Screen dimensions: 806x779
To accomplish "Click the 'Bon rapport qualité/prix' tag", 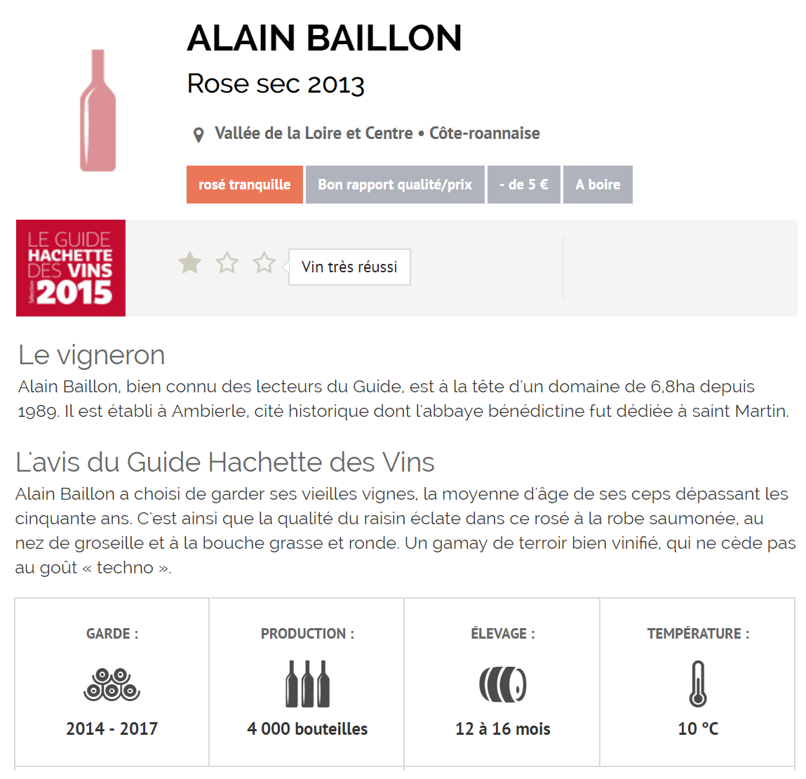I will pyautogui.click(x=395, y=185).
